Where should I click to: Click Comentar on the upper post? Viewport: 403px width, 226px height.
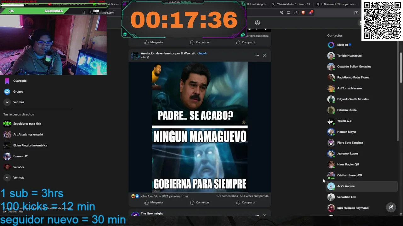pyautogui.click(x=200, y=42)
